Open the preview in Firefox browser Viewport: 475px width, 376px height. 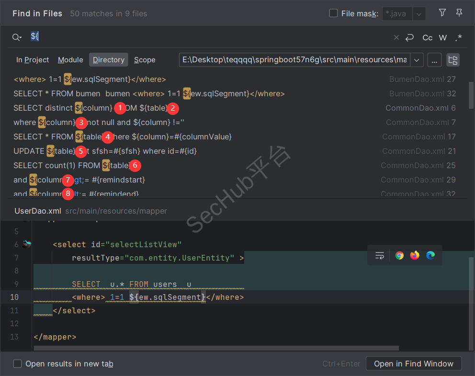tap(415, 255)
